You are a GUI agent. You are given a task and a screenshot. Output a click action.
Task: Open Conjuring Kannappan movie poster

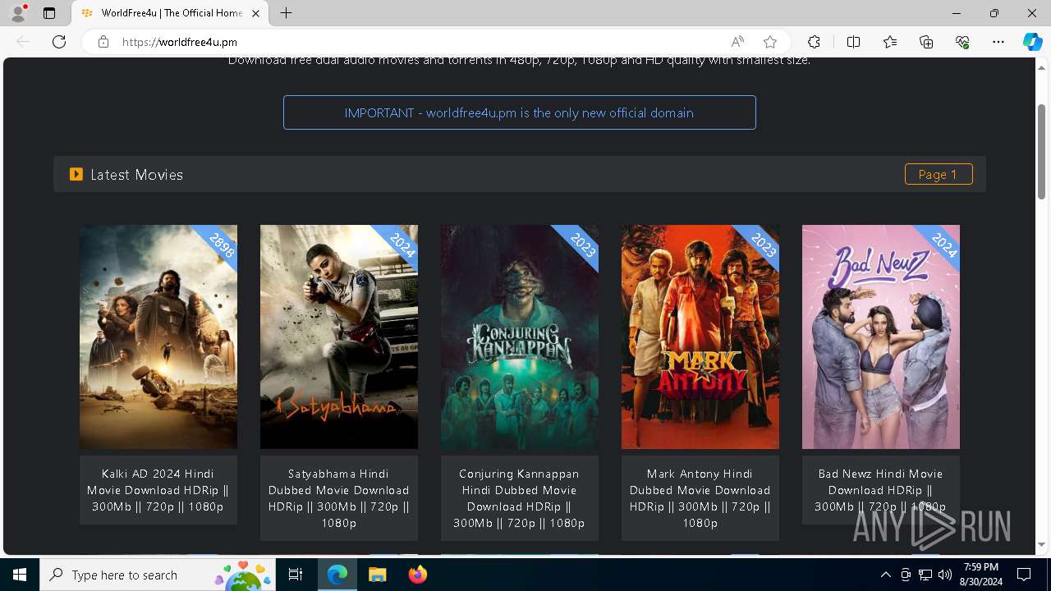point(520,337)
